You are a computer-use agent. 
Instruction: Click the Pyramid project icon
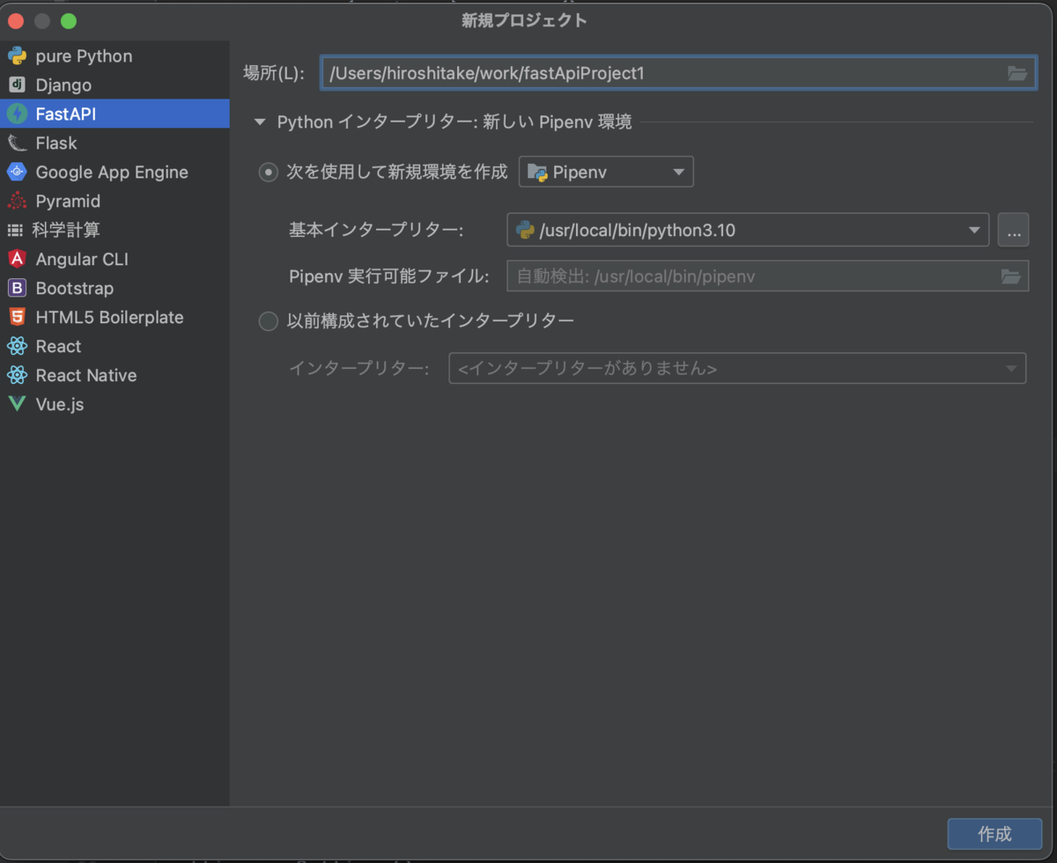pyautogui.click(x=17, y=202)
